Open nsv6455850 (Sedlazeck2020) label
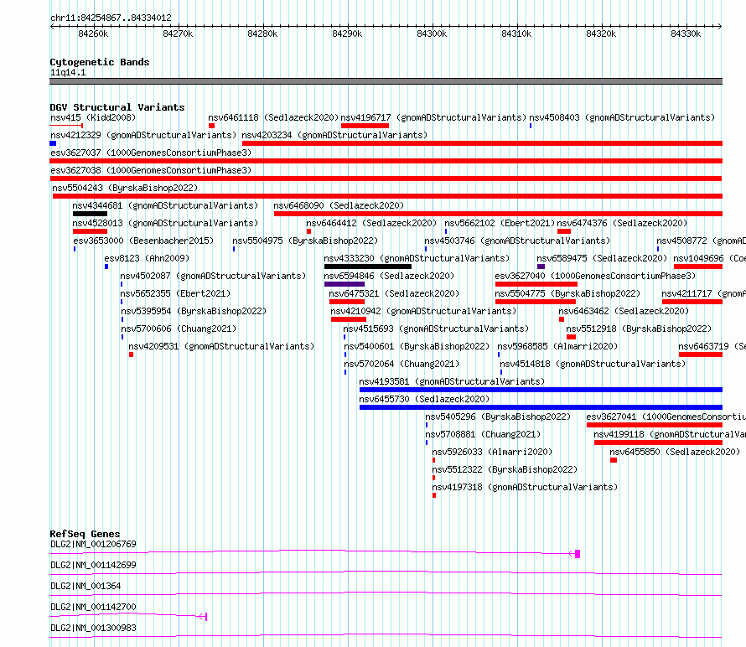The height and width of the screenshot is (647, 746). coord(675,452)
